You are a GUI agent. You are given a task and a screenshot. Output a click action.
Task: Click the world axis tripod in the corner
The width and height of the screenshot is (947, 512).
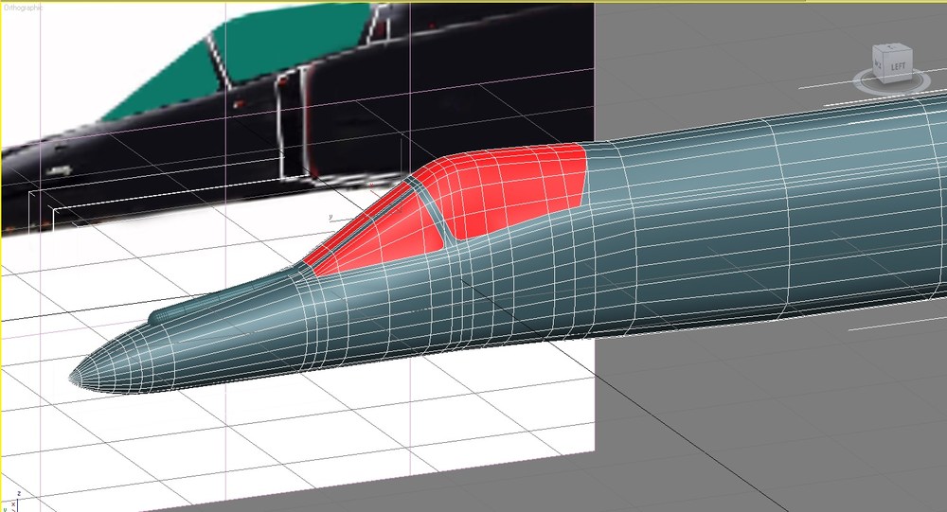coord(10,503)
